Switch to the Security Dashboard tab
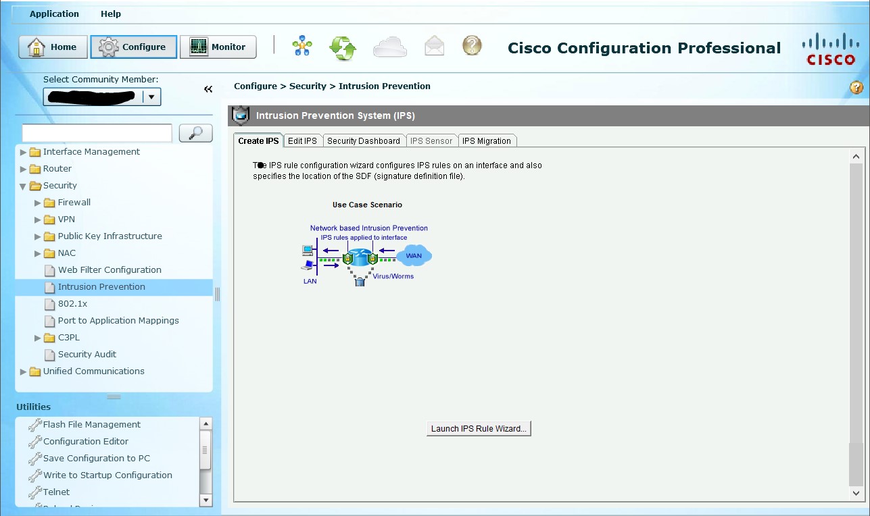 click(x=364, y=140)
